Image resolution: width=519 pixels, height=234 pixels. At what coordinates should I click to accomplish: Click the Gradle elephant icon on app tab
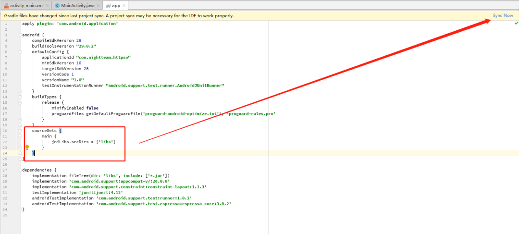pyautogui.click(x=108, y=6)
